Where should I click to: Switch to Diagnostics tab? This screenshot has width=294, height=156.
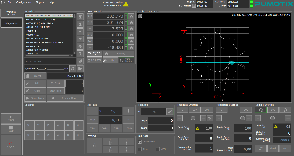(x=11, y=23)
